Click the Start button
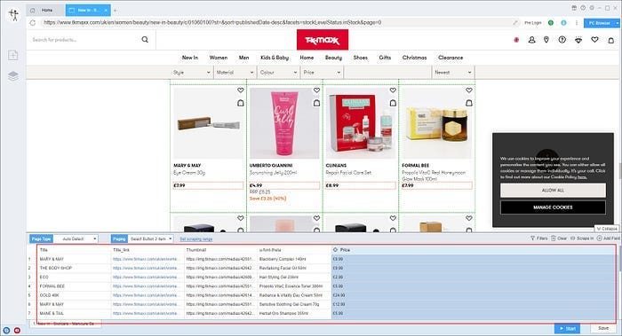622x336 pixels. tap(567, 329)
